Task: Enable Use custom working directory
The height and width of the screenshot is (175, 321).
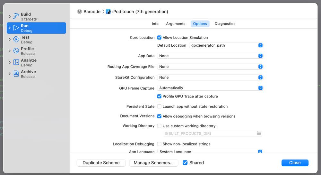Action: [x=159, y=126]
